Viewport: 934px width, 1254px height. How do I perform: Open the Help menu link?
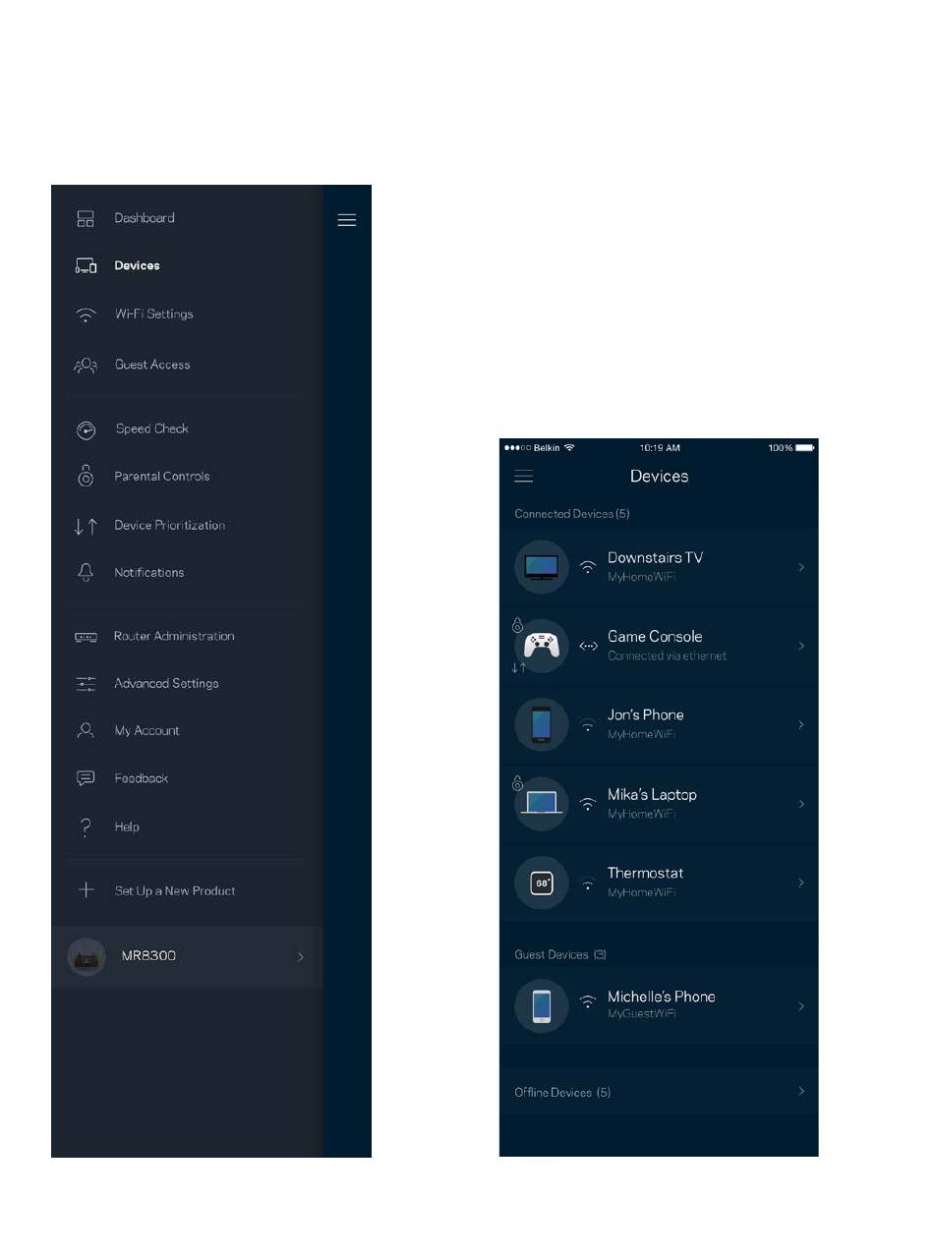point(127,827)
